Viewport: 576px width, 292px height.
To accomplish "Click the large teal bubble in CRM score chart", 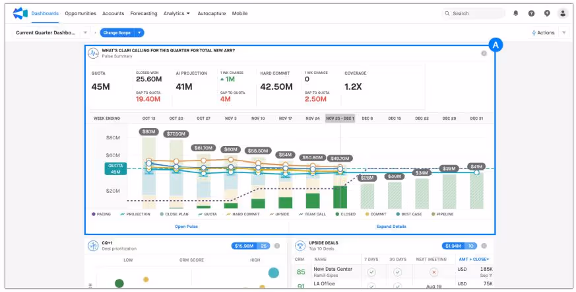I will click(x=274, y=272).
